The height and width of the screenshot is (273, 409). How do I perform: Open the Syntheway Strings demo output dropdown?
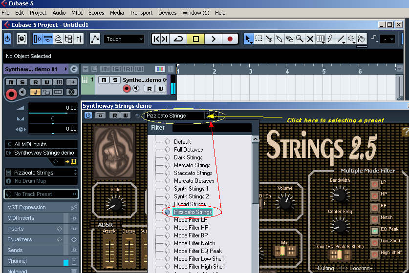click(x=41, y=153)
